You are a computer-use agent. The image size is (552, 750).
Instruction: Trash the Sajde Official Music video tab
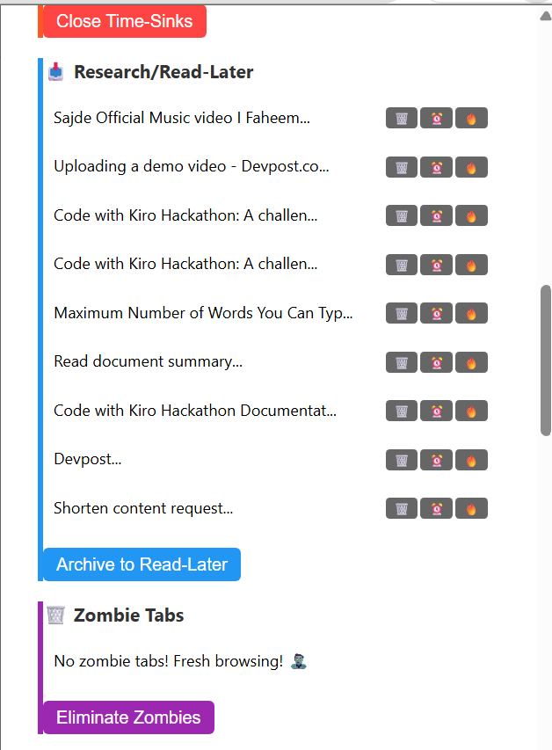tap(402, 118)
